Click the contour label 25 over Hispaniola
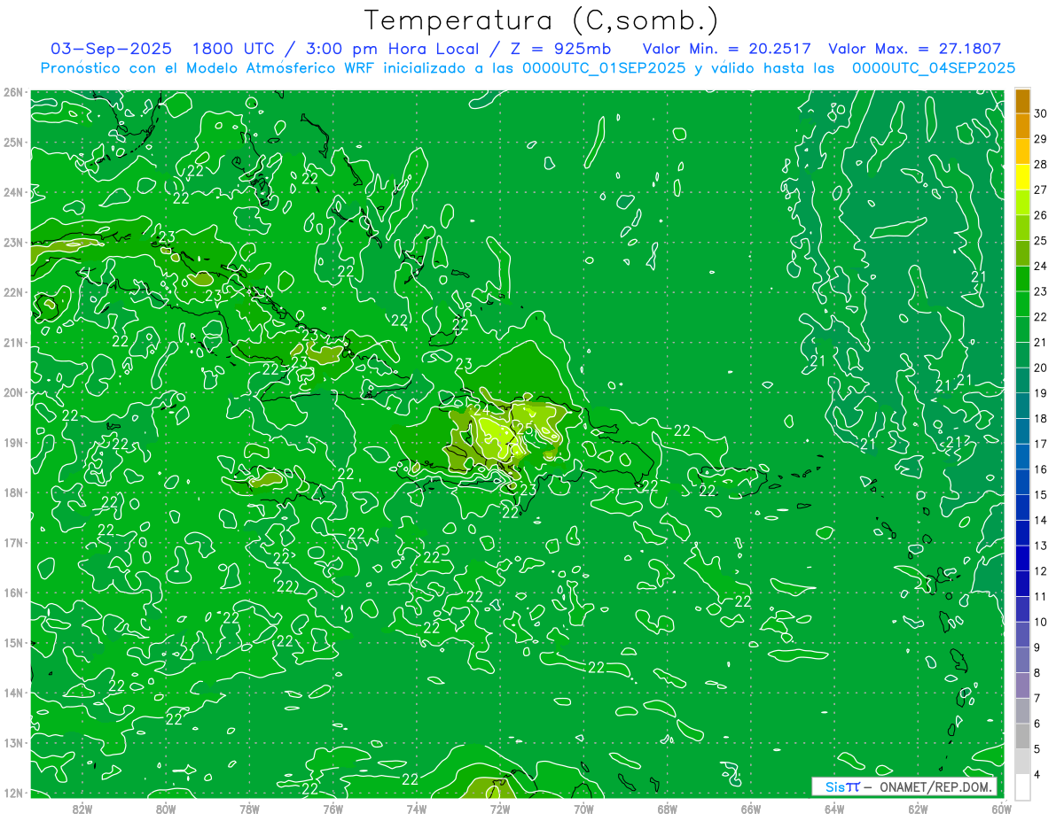Image resolution: width=1064 pixels, height=821 pixels. 525,429
